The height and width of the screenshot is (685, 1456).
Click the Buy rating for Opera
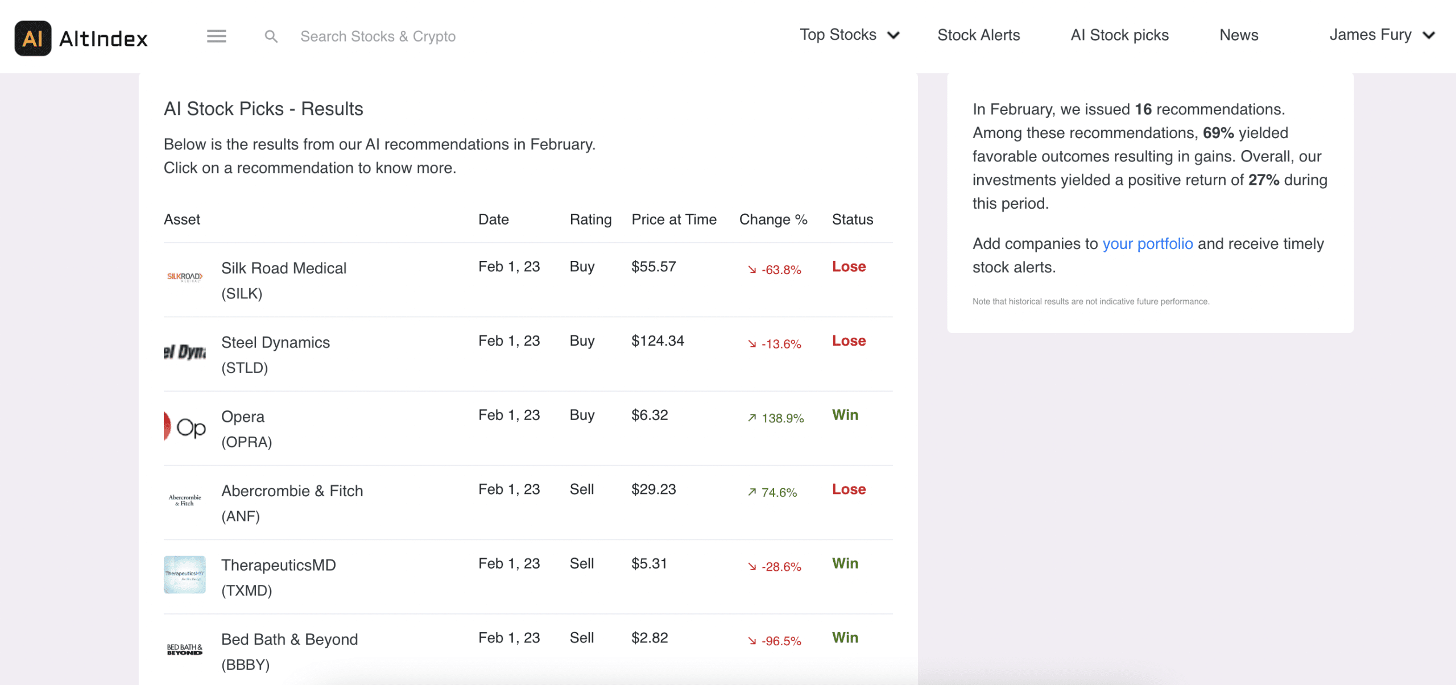coord(582,416)
